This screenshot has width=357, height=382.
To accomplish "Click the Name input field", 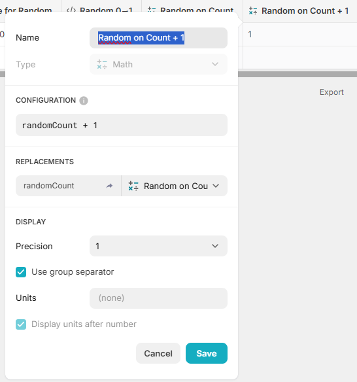I will (158, 38).
